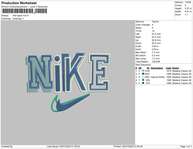
Task: Click the embroidered swoosh logo preview
Action: (70, 103)
